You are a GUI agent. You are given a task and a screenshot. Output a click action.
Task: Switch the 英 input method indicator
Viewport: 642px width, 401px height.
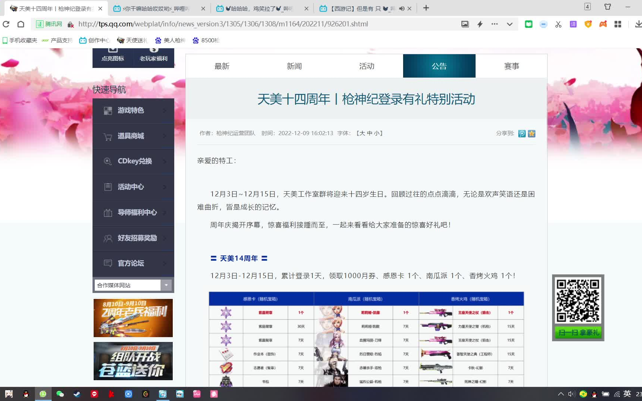tap(627, 394)
